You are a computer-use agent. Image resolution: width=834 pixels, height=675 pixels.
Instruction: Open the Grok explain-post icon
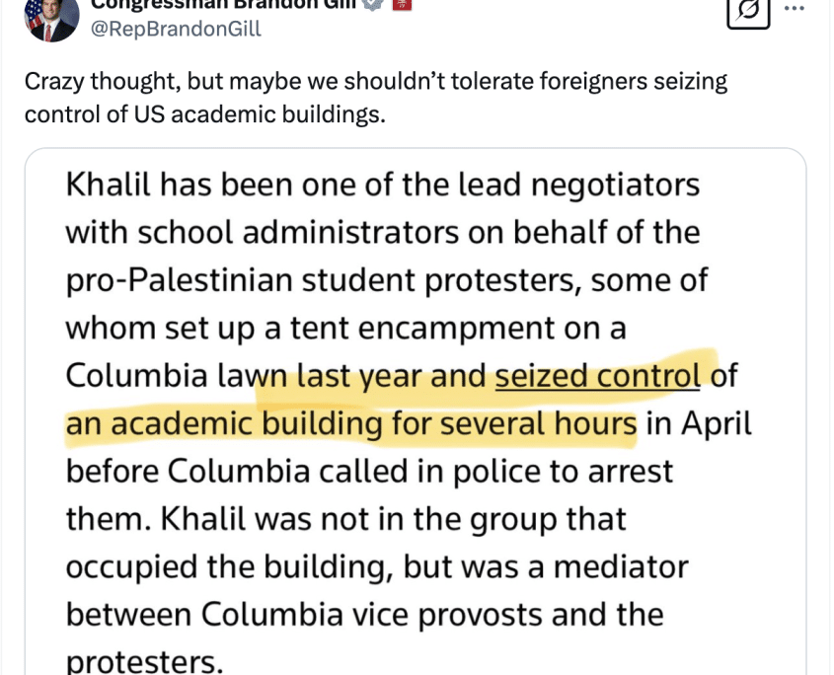tap(748, 11)
